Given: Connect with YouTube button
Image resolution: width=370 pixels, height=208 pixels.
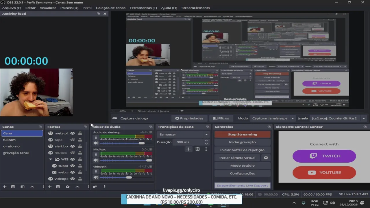Looking at the screenshot, I should pyautogui.click(x=324, y=172).
